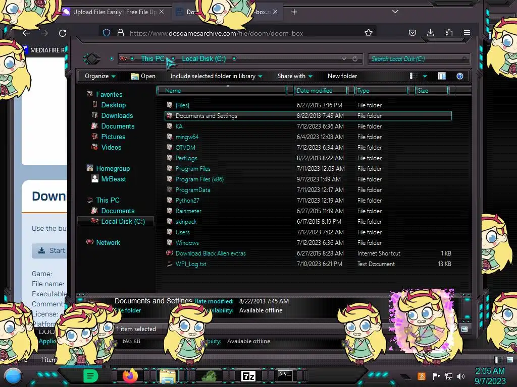Screen dimensions: 517x387
Task: Select MrBeast under Homegroup
Action: point(114,179)
